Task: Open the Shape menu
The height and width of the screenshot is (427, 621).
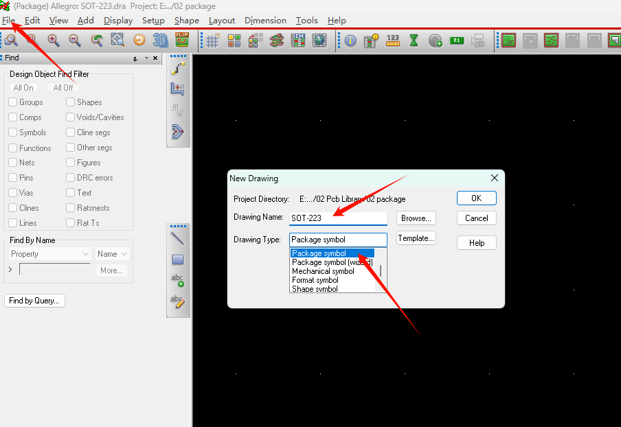Action: pos(187,21)
